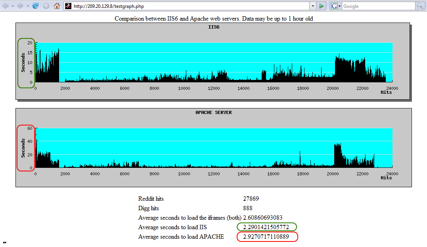Open the Back button history dropdown
427x247 pixels.
pyautogui.click(x=13, y=6)
